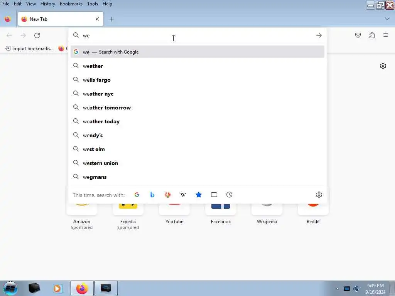Open New Tab page personalize gear
The image size is (395, 296).
pos(383,66)
